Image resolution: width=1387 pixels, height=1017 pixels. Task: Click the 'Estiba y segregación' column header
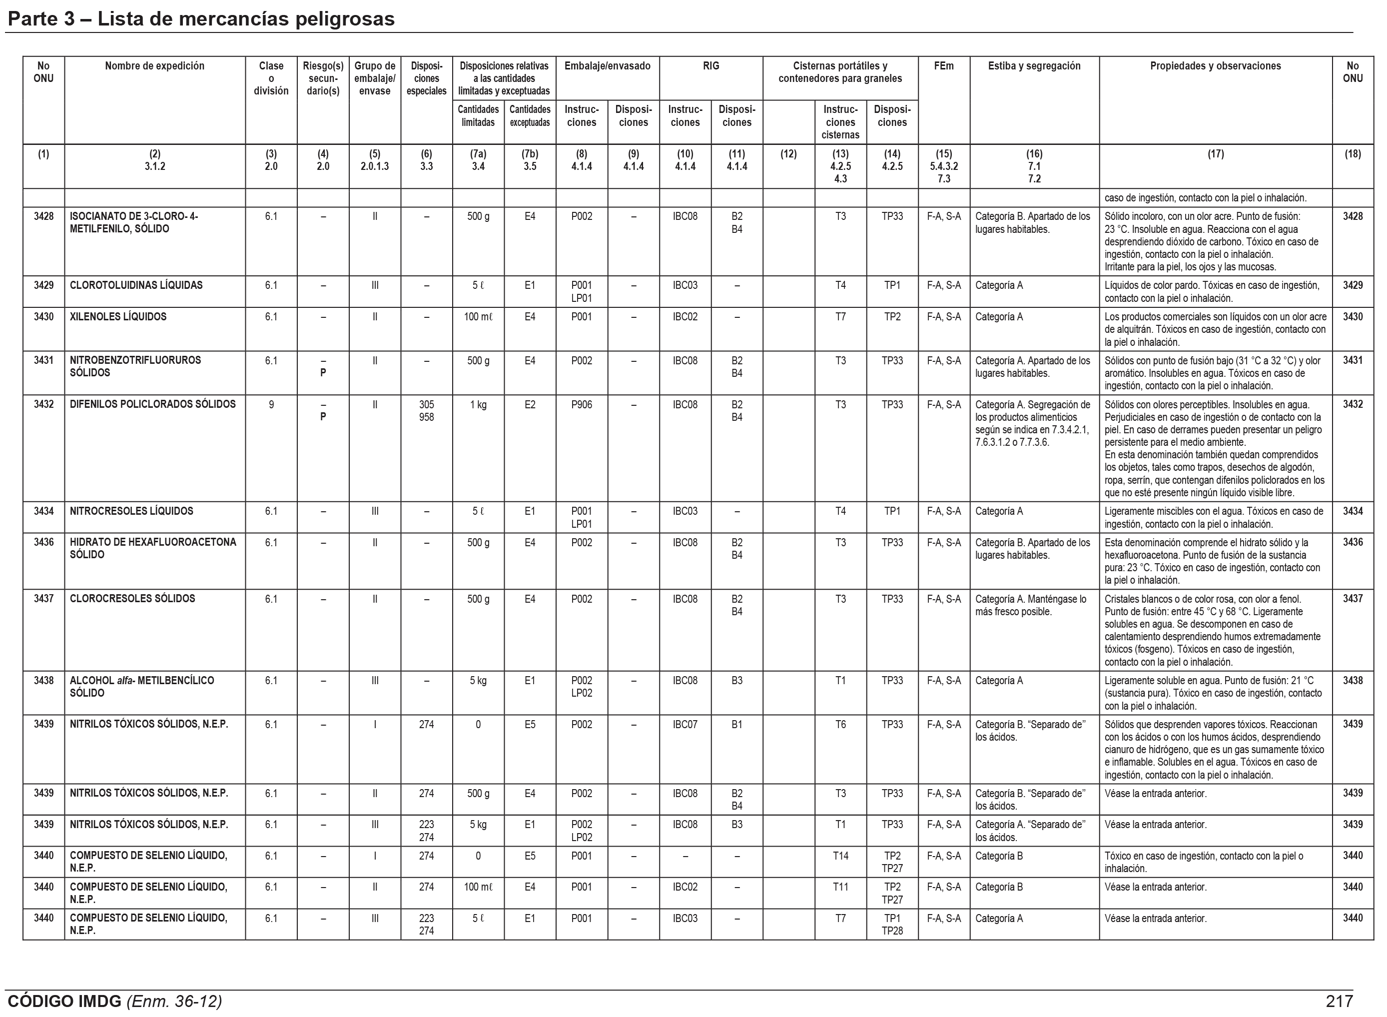click(1034, 66)
